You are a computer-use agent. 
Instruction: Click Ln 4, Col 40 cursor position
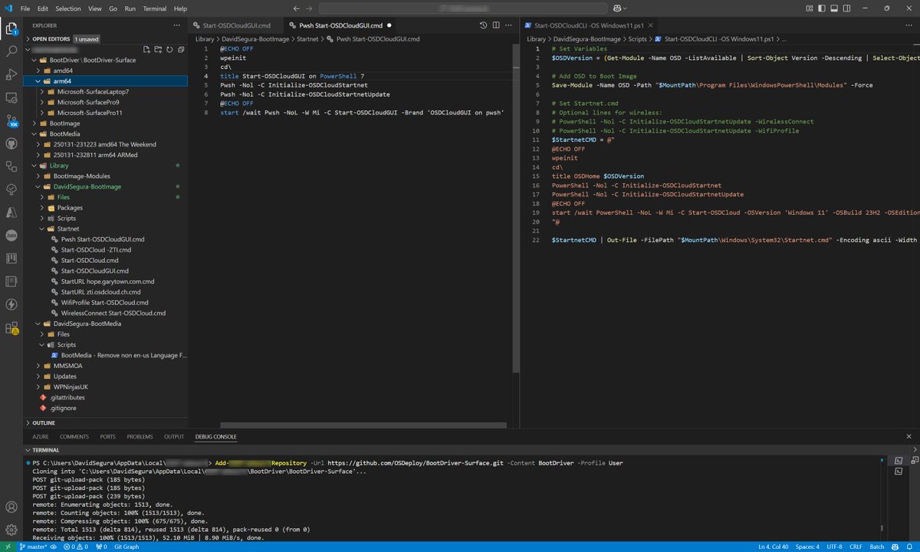(775, 547)
